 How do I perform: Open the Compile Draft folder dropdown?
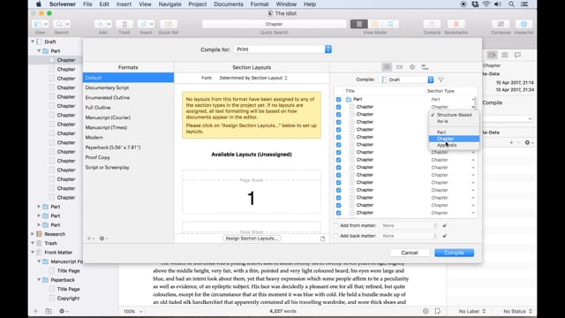(407, 79)
